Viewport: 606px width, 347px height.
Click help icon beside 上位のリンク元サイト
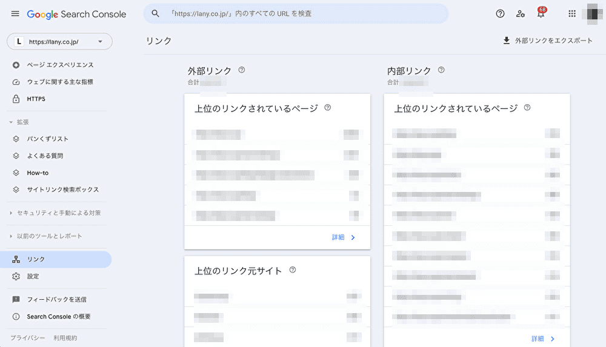coord(293,269)
